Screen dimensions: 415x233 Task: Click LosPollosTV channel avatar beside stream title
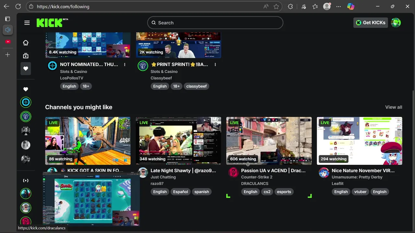(x=52, y=66)
